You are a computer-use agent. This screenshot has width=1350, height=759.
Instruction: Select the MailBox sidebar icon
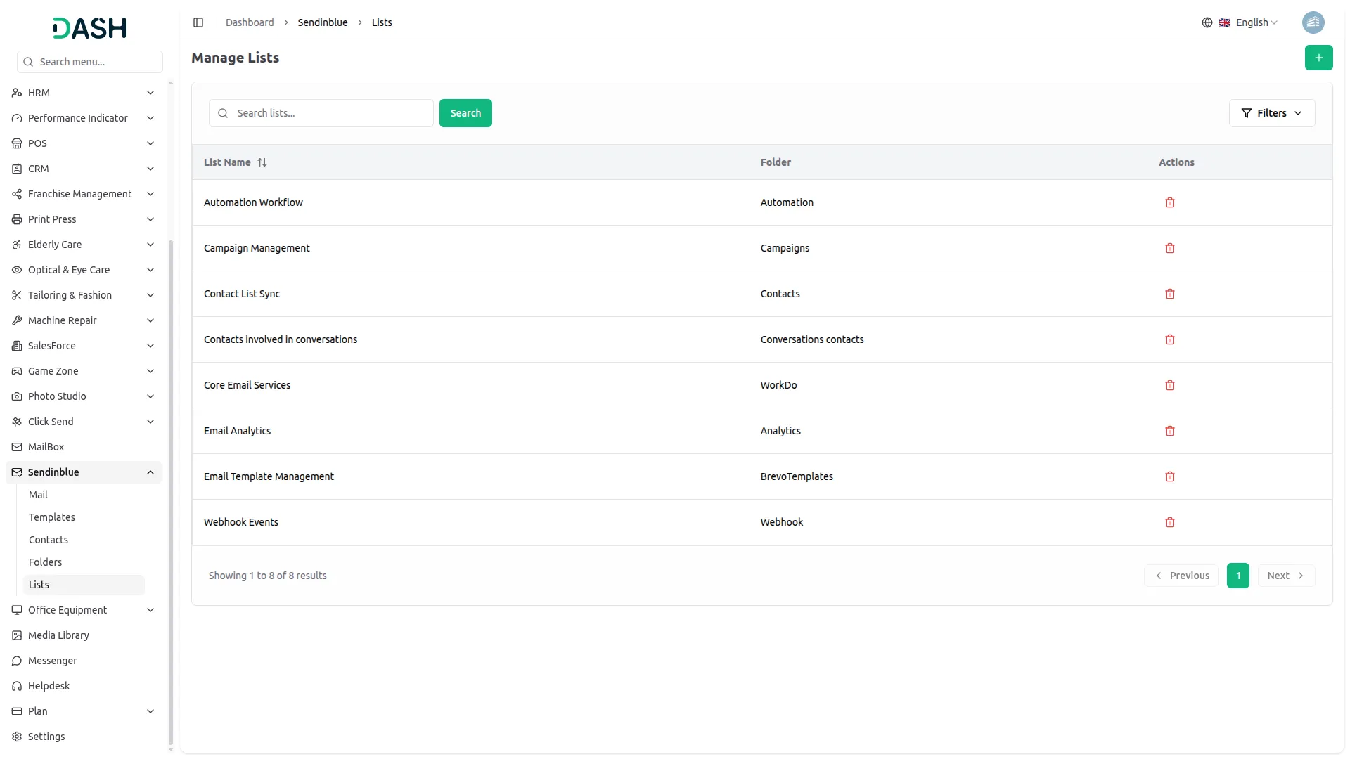16,446
